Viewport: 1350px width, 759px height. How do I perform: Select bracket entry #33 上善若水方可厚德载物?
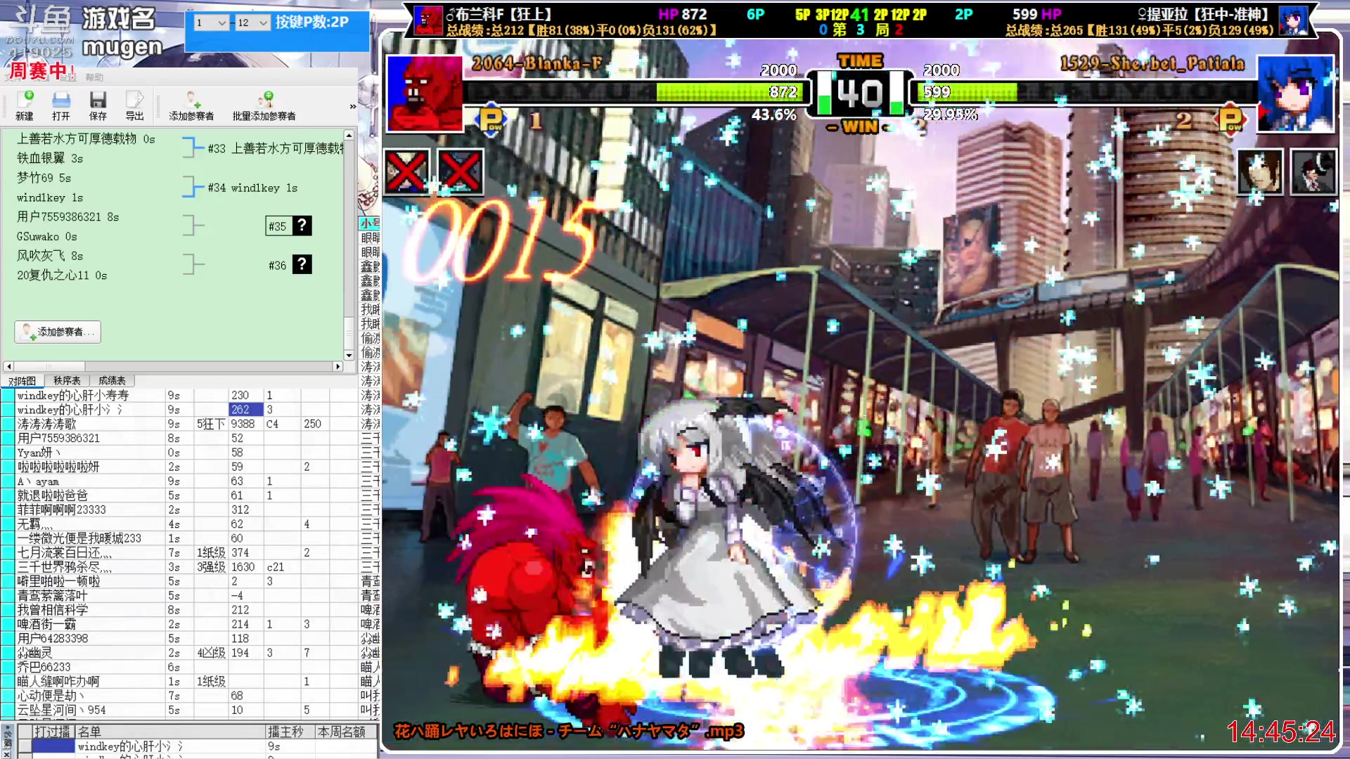point(275,148)
